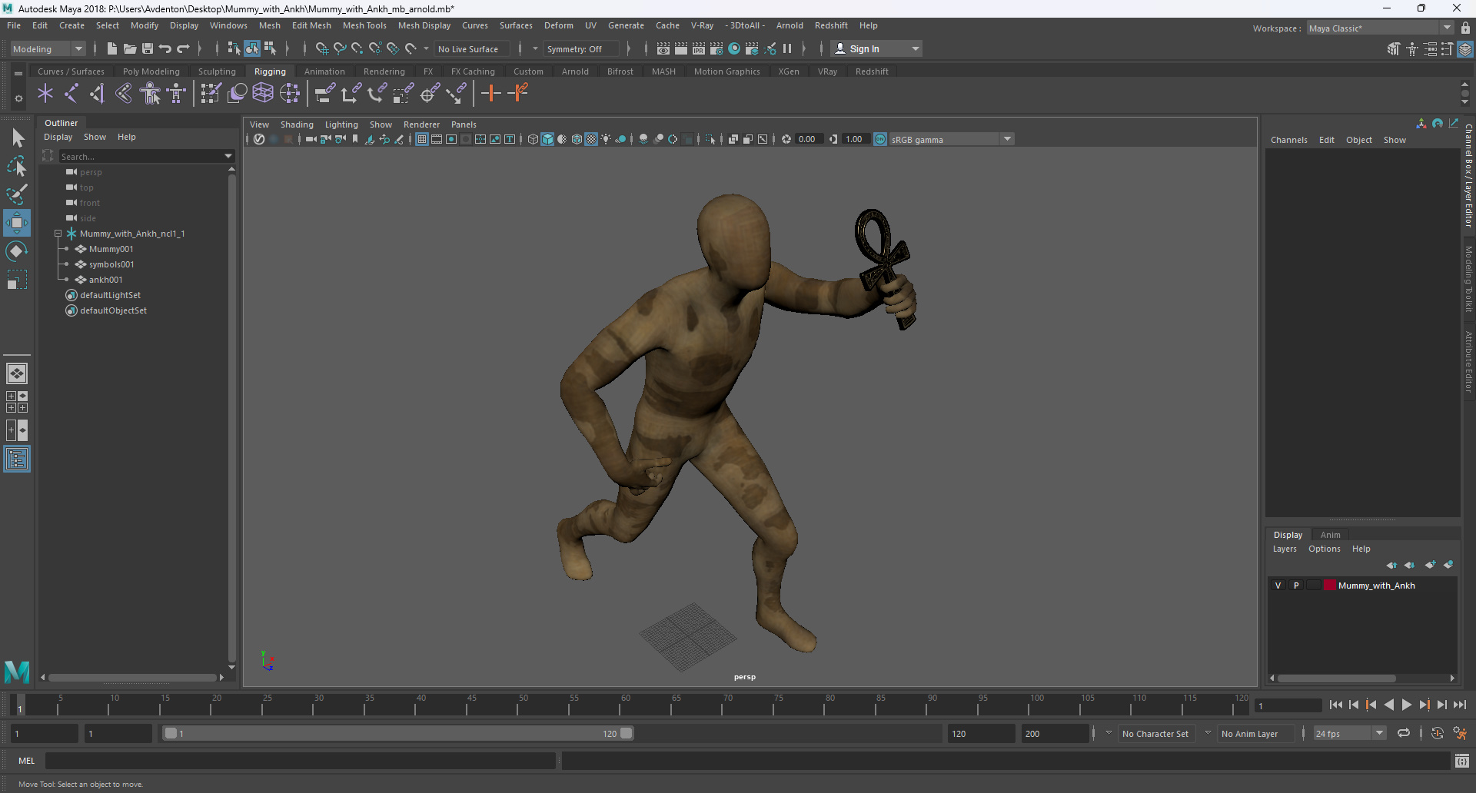Toggle Smooth Shade All cube button
The image size is (1476, 793).
pos(547,139)
